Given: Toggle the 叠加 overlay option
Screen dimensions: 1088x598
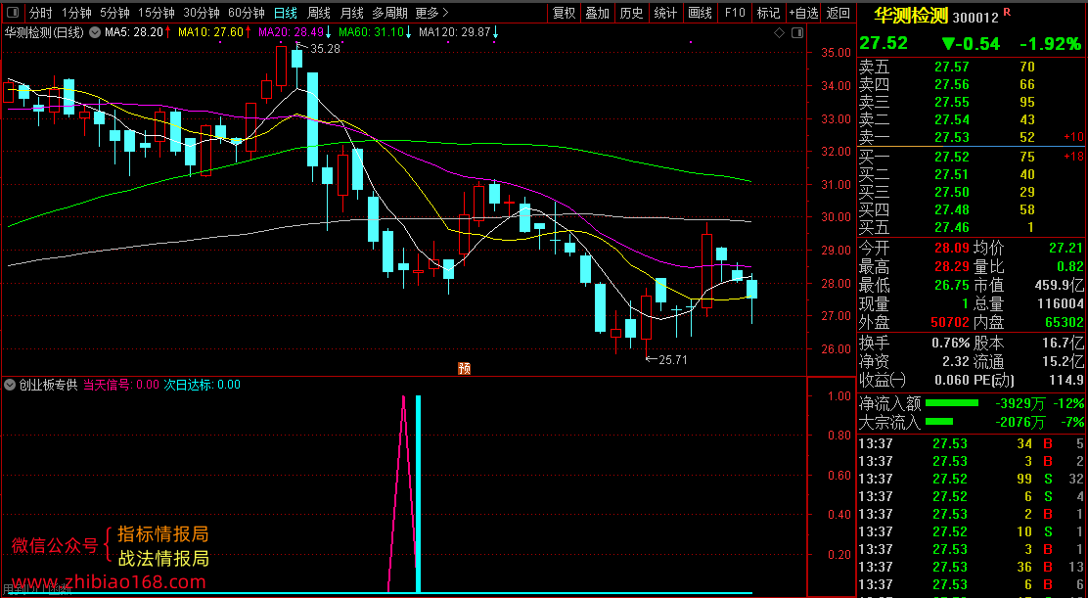Looking at the screenshot, I should coord(598,13).
